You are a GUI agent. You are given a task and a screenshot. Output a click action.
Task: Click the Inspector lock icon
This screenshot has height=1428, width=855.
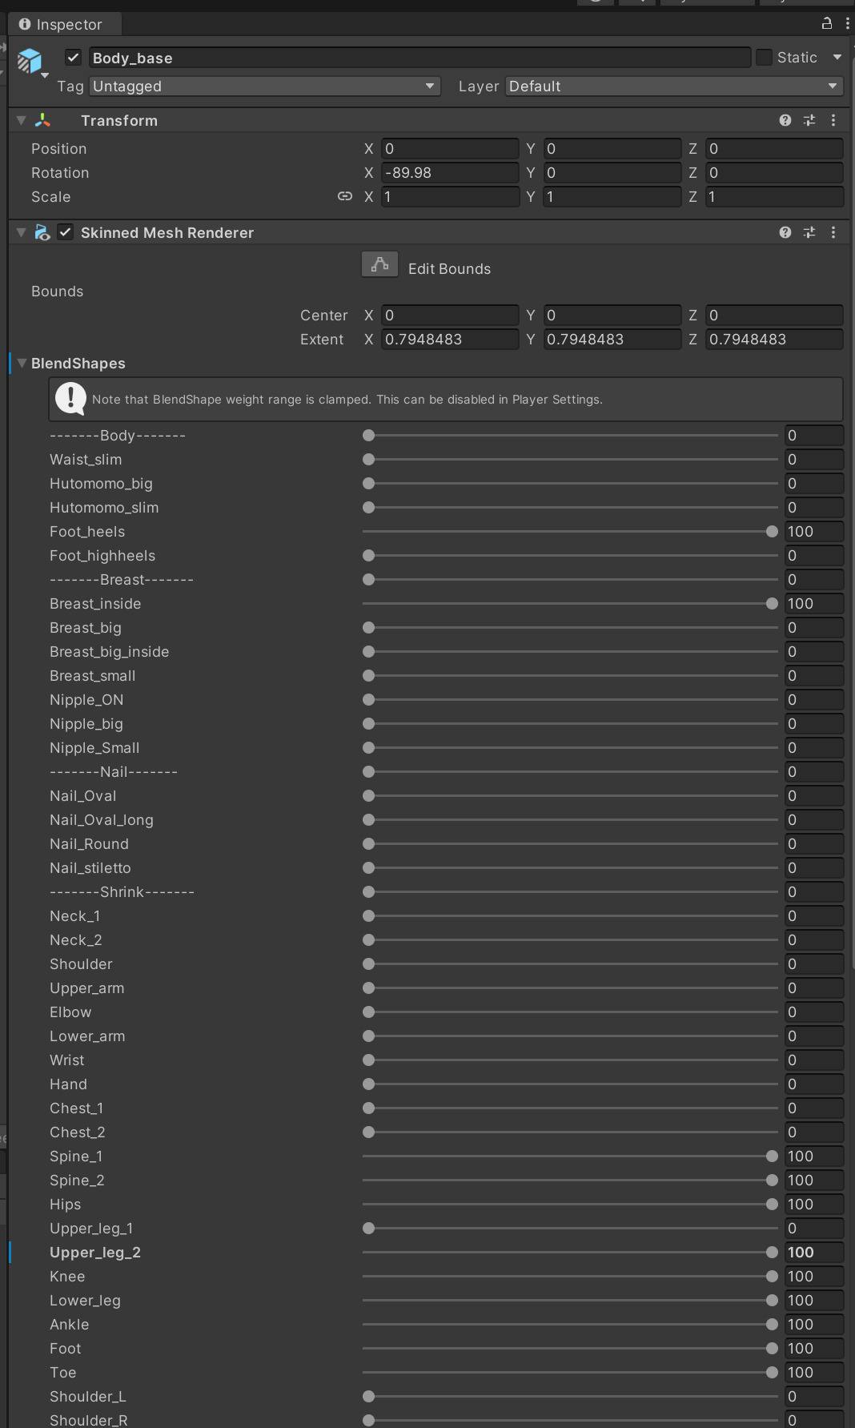click(x=827, y=23)
